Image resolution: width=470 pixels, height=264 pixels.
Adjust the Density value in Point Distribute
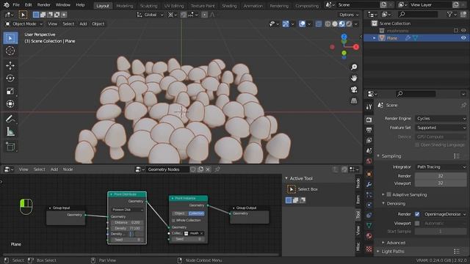click(127, 228)
